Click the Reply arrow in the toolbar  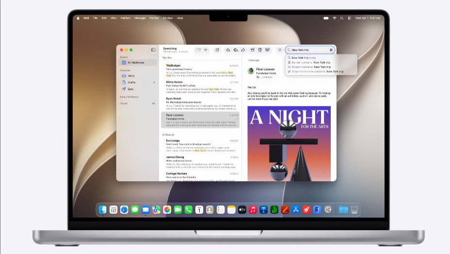click(228, 50)
